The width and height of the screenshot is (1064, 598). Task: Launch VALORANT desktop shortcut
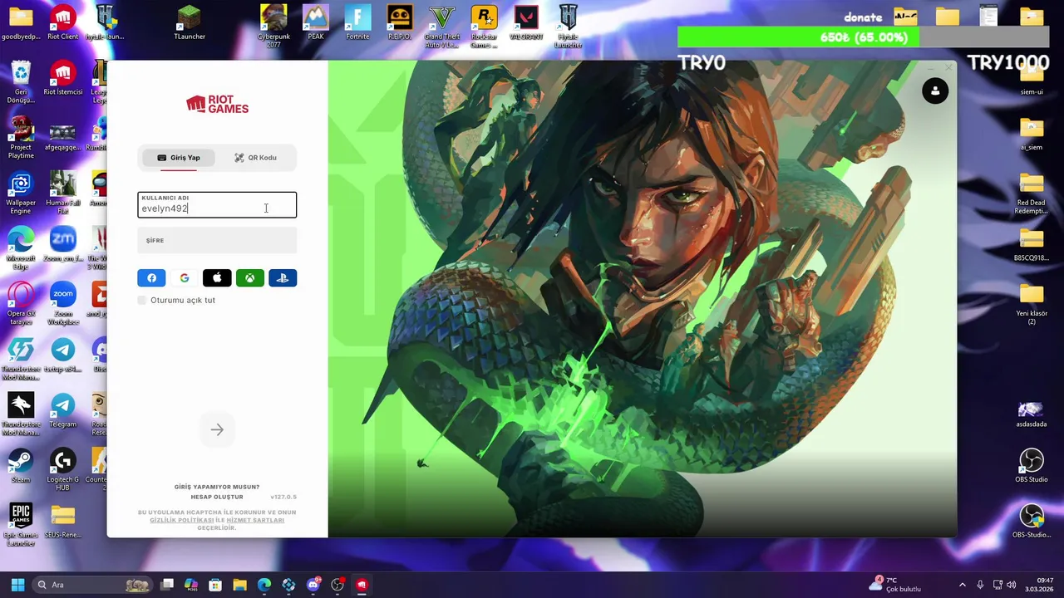pyautogui.click(x=526, y=22)
